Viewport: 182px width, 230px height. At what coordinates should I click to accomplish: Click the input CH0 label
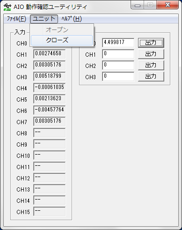click(22, 44)
